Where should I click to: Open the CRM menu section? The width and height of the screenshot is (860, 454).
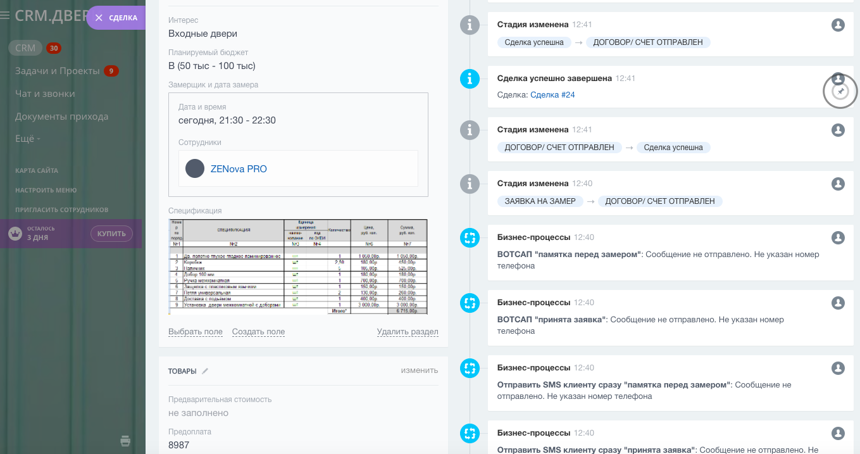25,48
